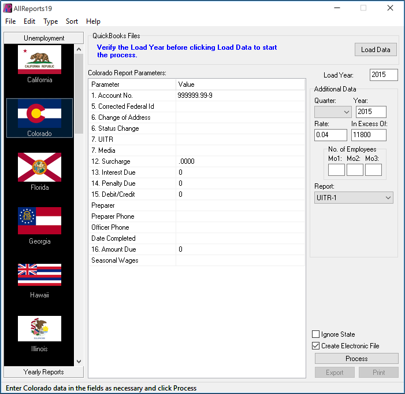Image resolution: width=405 pixels, height=394 pixels.
Task: Uncheck Create Electronic File checkbox
Action: (x=316, y=346)
